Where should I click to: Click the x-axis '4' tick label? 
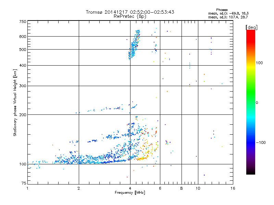point(130,189)
